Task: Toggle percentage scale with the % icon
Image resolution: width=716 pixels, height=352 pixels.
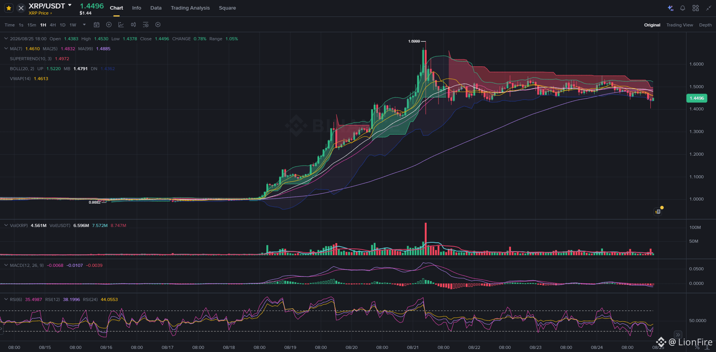Action: 697,347
